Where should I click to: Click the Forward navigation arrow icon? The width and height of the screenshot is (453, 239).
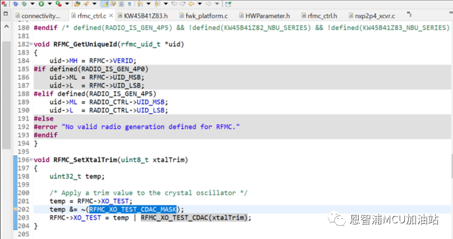pyautogui.click(x=206, y=4)
